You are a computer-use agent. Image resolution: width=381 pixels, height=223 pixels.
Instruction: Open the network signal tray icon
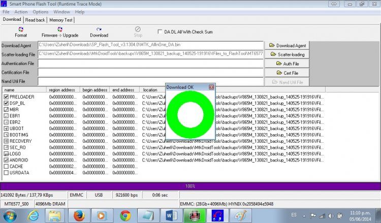[x=322, y=216]
